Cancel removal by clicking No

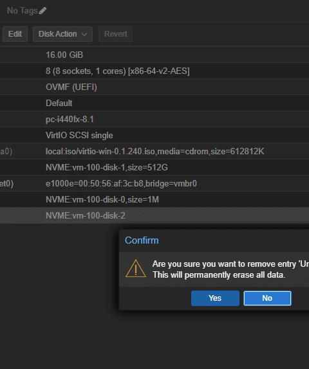(x=267, y=298)
